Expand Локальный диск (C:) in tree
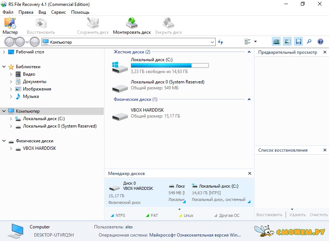Viewport: 329px width, 241px height. click(11, 119)
